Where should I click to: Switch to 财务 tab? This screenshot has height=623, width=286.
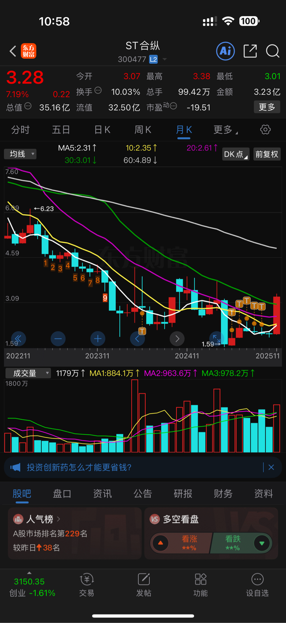point(223,493)
